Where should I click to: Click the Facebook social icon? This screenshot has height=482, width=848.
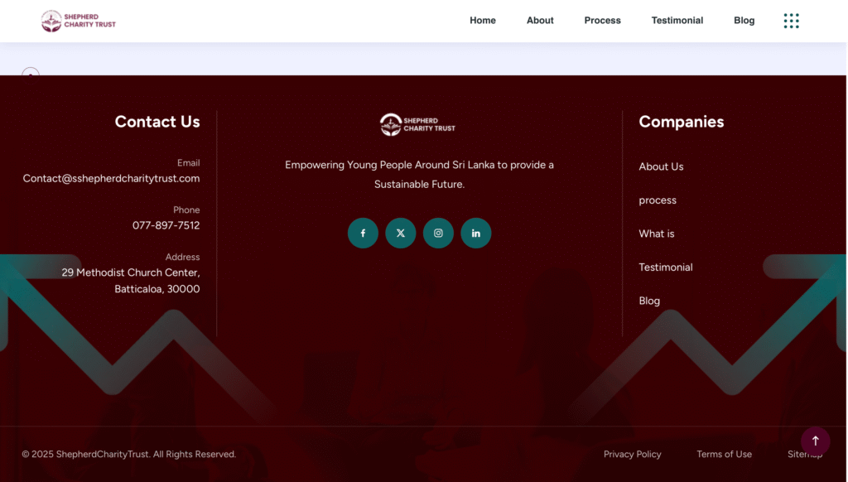click(x=363, y=233)
